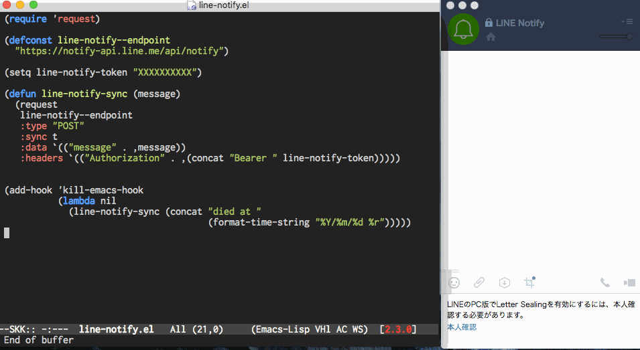Screen dimensions: 640x350
Task: Click the :sync t line
Action: pos(39,137)
